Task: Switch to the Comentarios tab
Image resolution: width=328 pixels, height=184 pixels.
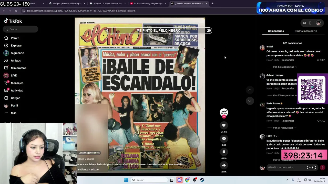Action: click(x=276, y=31)
